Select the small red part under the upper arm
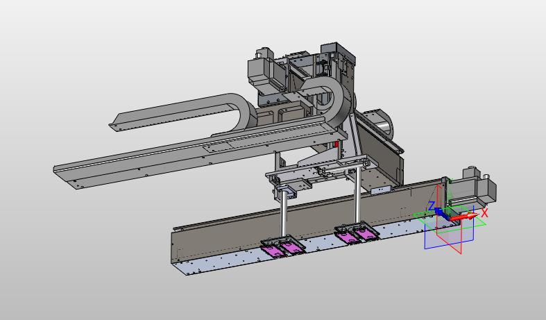 point(336,144)
